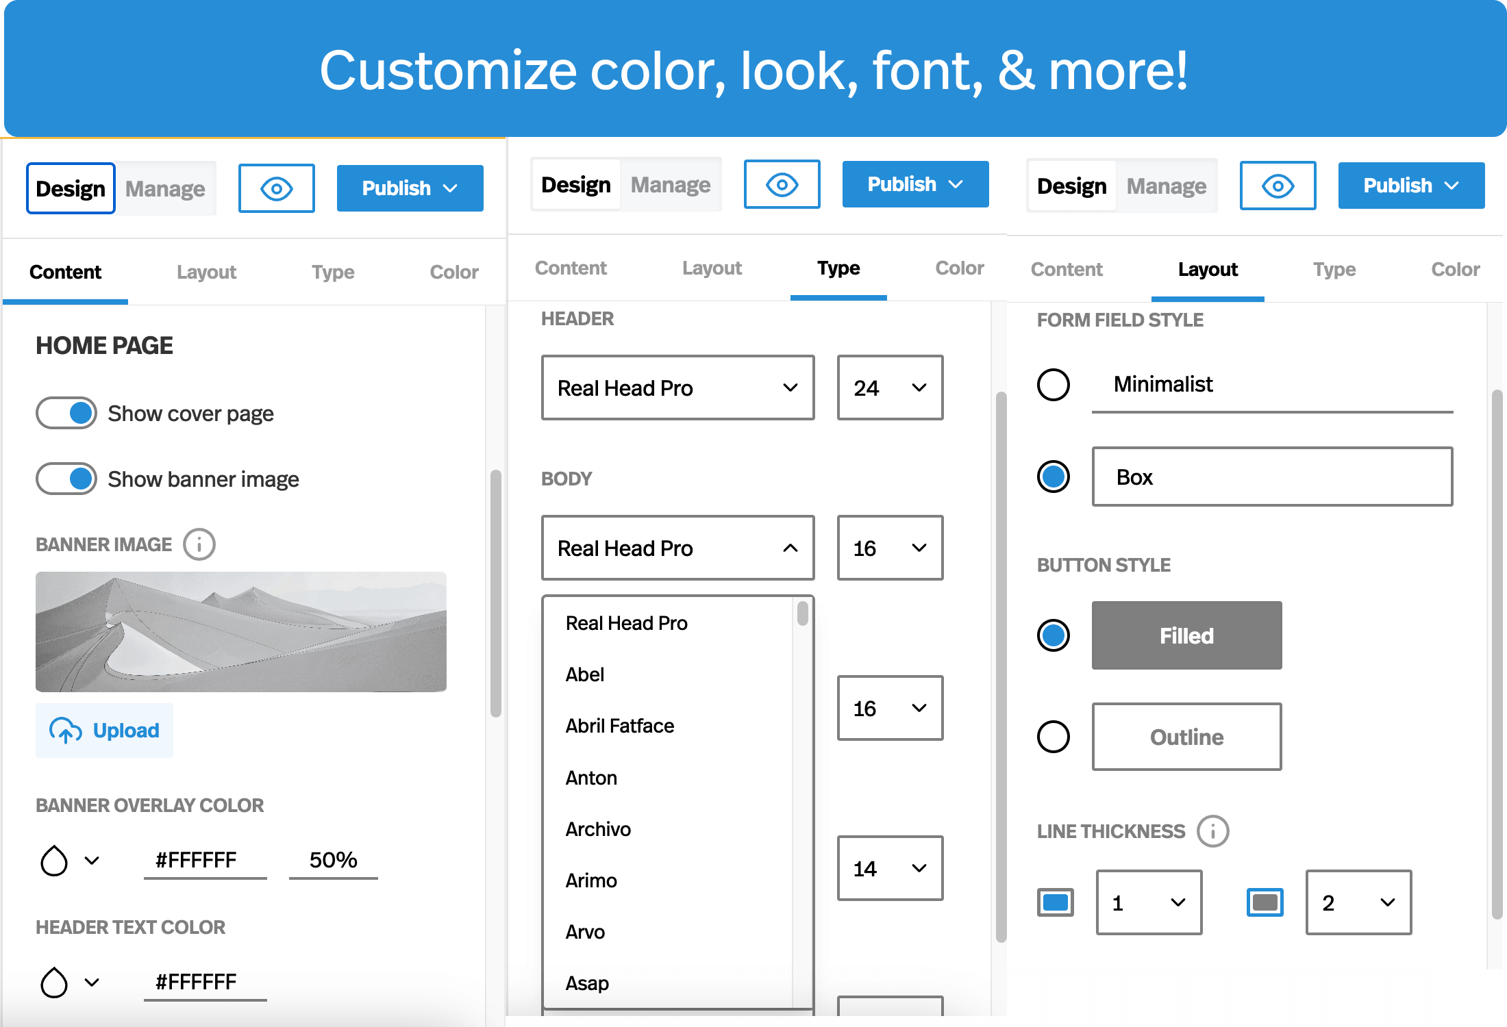1507x1027 pixels.
Task: Click the gray-filled line thickness icon
Action: coord(1265,902)
